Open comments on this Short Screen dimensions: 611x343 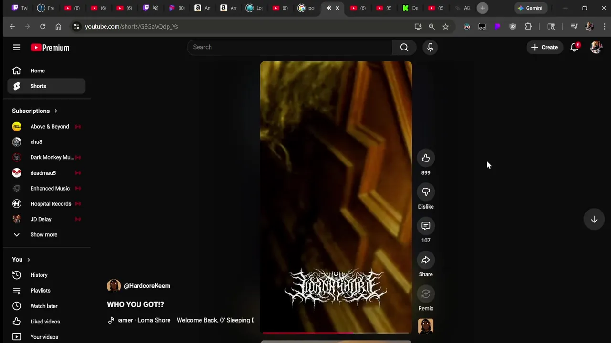click(426, 226)
